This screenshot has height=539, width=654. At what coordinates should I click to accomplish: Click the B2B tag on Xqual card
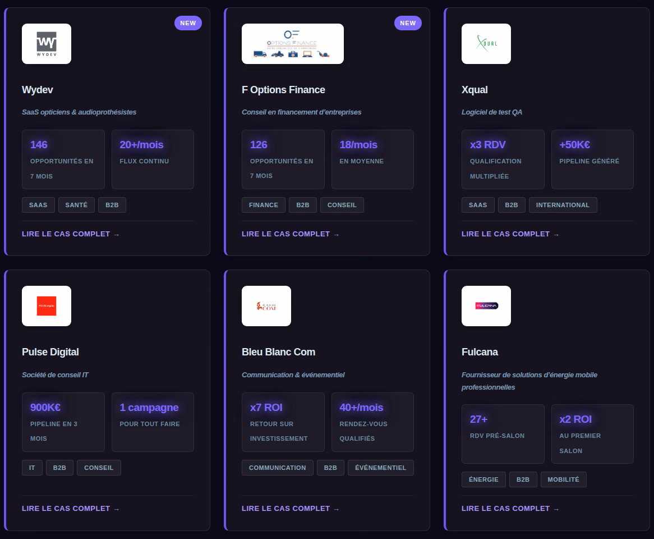pyautogui.click(x=512, y=205)
